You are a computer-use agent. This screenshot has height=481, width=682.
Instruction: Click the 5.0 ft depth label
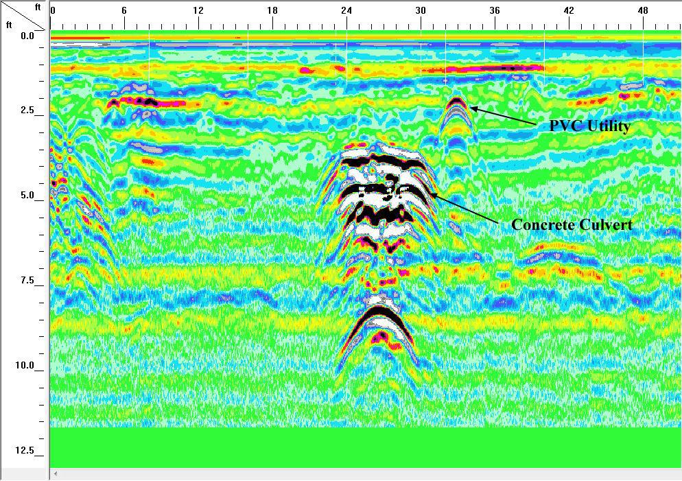click(27, 196)
